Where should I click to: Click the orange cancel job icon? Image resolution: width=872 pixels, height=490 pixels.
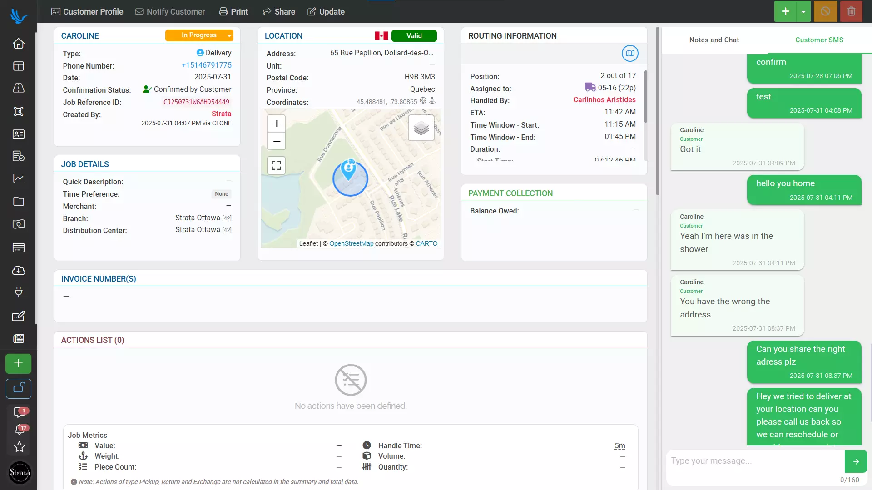coord(825,11)
